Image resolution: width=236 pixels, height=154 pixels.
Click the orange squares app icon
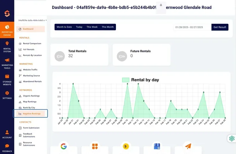point(95,146)
